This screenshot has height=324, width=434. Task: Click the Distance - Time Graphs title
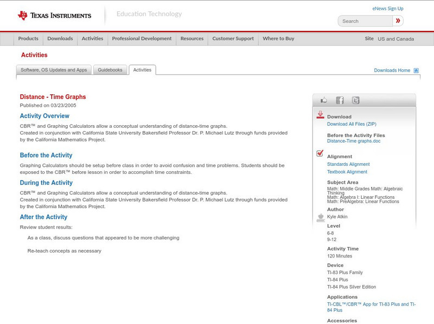(53, 97)
